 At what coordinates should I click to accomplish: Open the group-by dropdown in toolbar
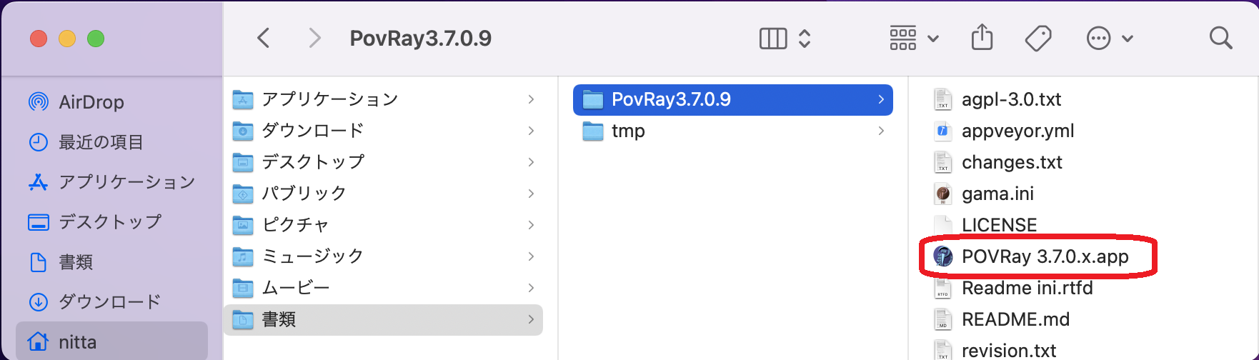tap(914, 38)
